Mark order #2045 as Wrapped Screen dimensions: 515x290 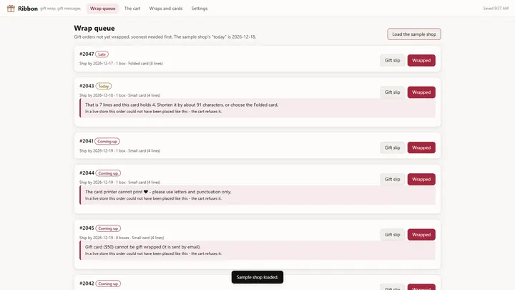click(x=421, y=235)
